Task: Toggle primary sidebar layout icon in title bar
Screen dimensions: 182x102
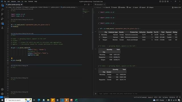Action: click(x=160, y=1)
